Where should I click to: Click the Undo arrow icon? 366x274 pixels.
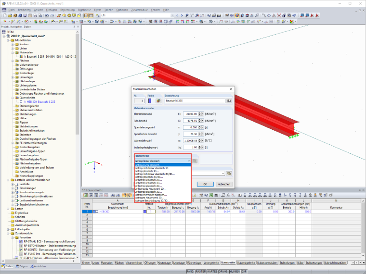point(47,15)
